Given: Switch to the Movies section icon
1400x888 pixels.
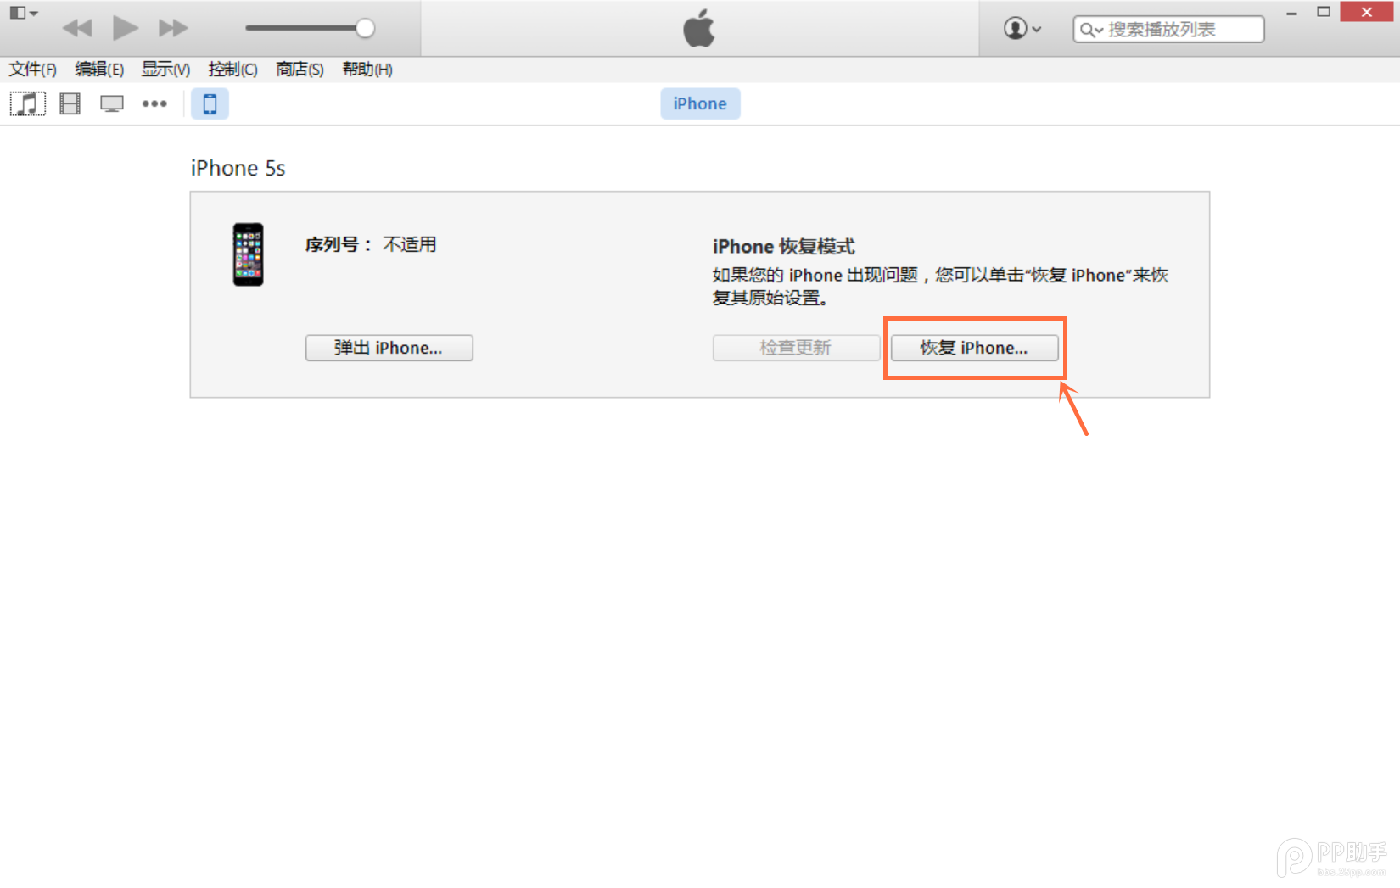Looking at the screenshot, I should coord(69,103).
